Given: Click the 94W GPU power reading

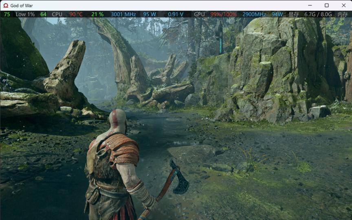Looking at the screenshot, I should click(x=277, y=14).
